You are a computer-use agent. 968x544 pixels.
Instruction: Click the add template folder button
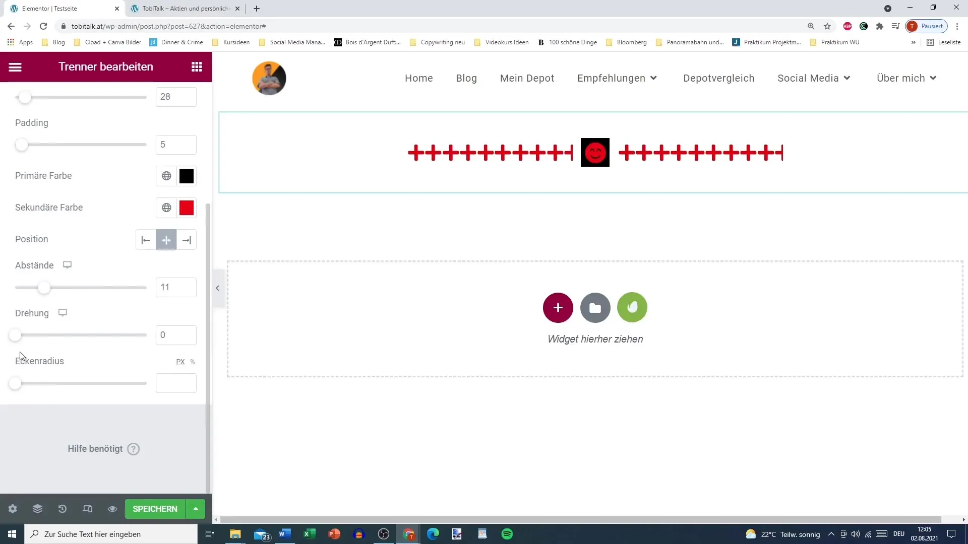click(x=595, y=307)
